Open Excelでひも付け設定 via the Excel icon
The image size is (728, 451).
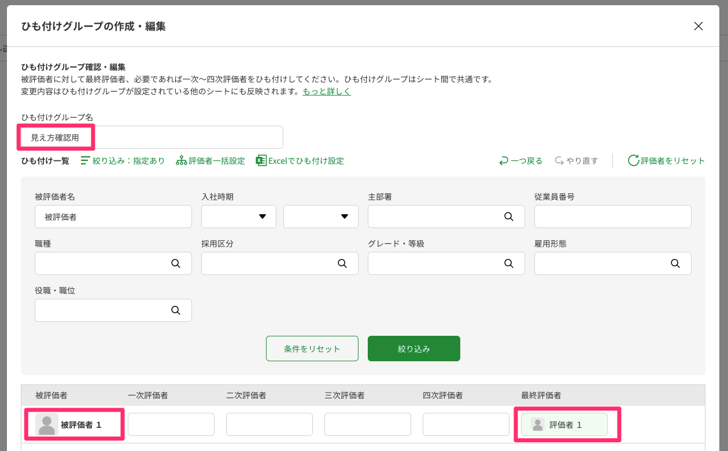point(261,160)
